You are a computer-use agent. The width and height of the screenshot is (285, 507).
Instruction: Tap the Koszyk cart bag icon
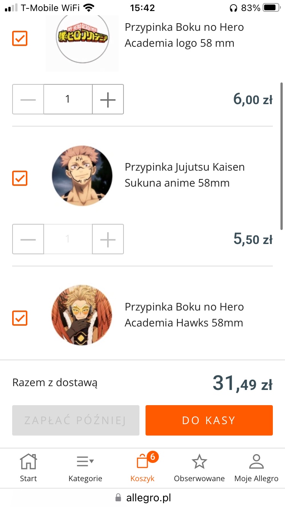coord(142,461)
